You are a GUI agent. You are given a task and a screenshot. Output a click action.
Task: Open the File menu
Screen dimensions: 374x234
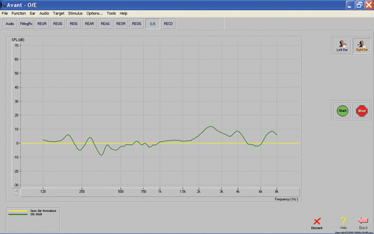click(5, 13)
